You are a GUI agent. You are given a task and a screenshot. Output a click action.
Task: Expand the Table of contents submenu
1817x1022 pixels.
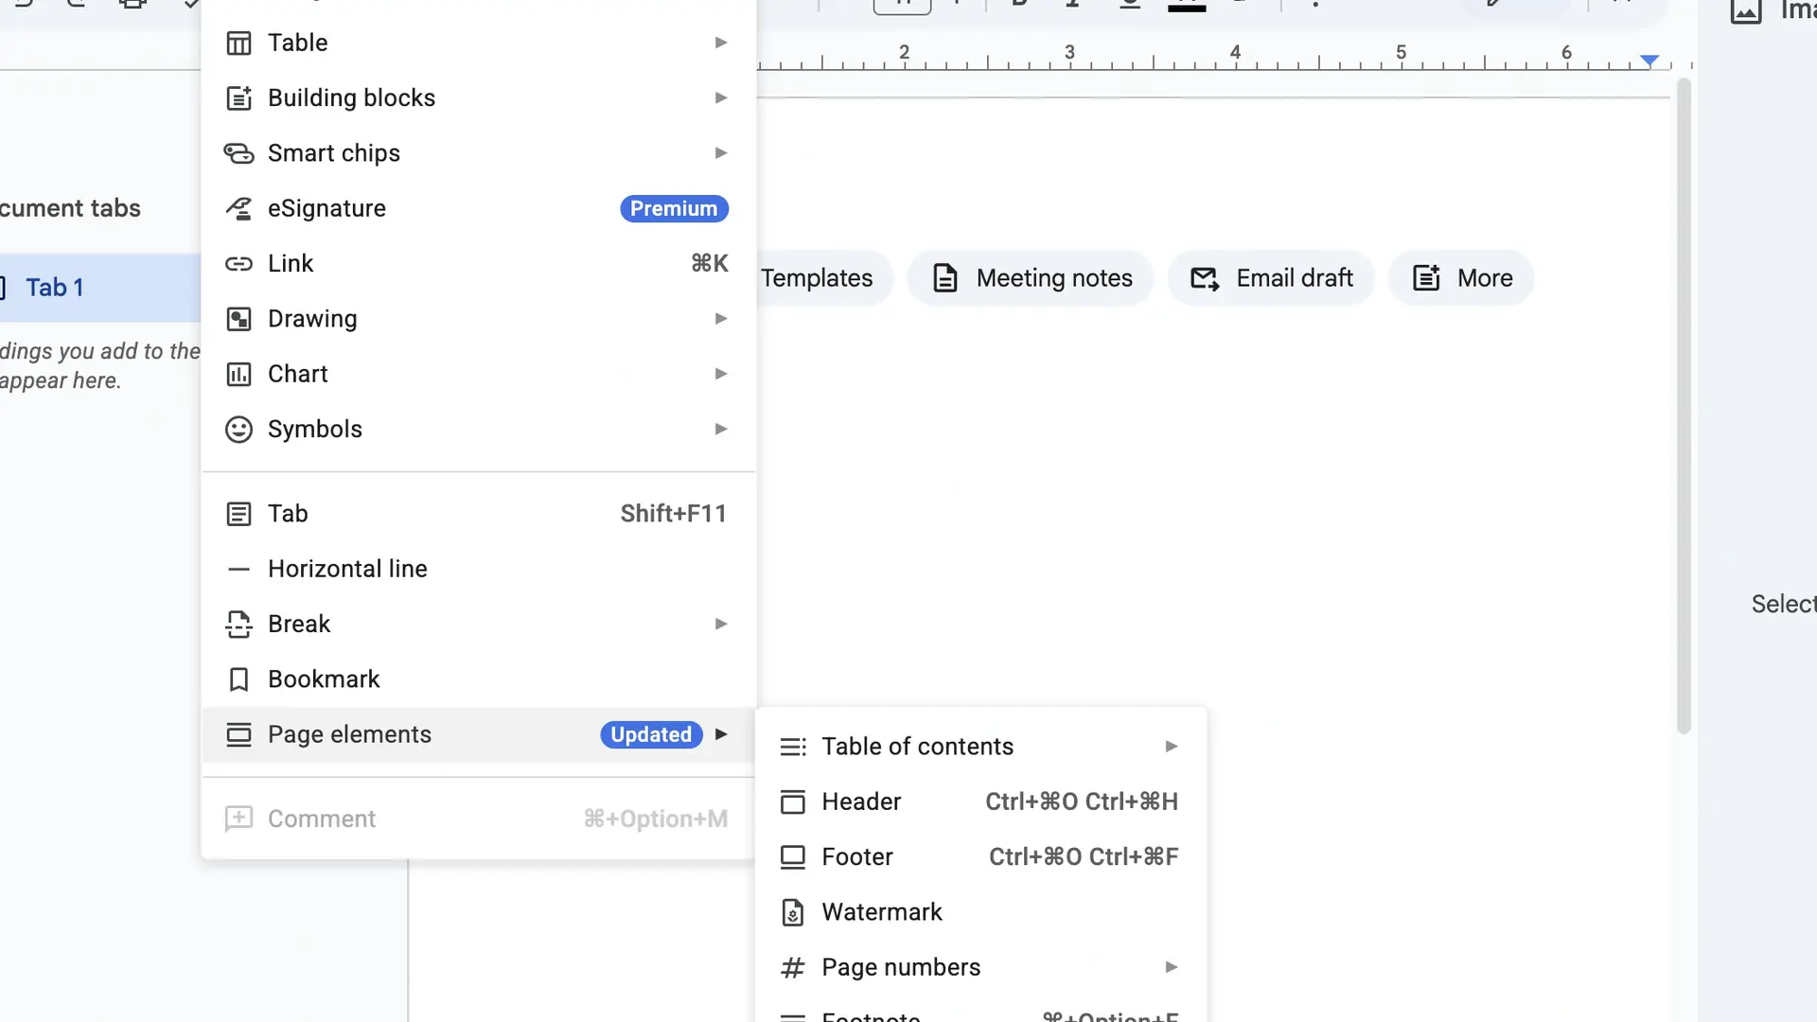click(x=1172, y=746)
